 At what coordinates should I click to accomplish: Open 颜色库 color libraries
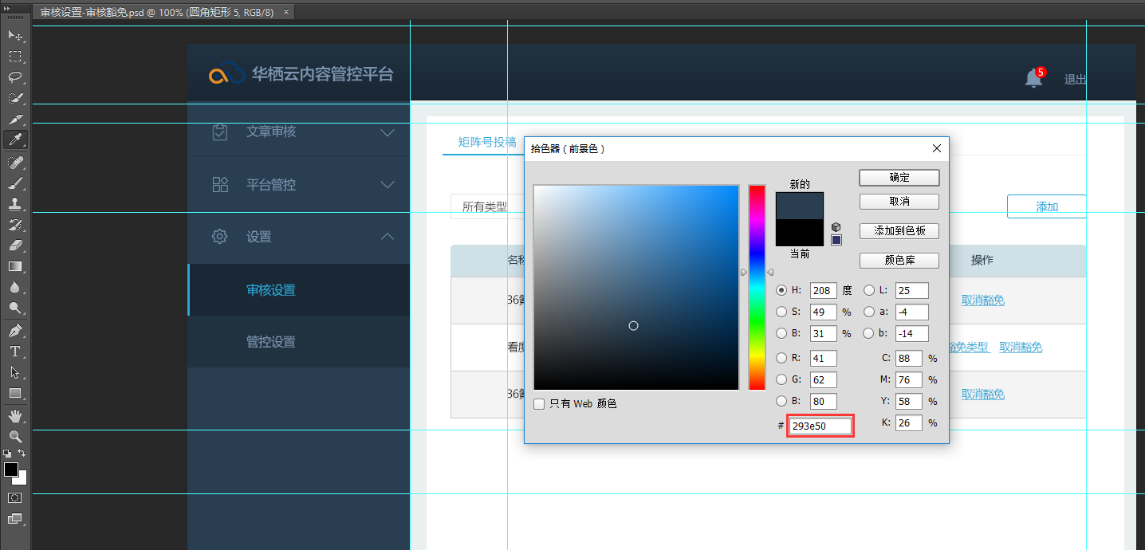click(x=899, y=261)
